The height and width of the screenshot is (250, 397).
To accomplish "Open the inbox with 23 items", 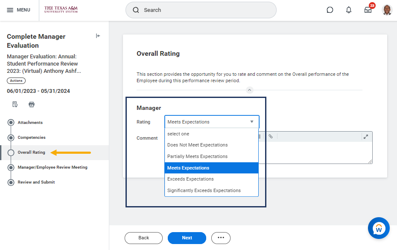I will click(x=368, y=10).
